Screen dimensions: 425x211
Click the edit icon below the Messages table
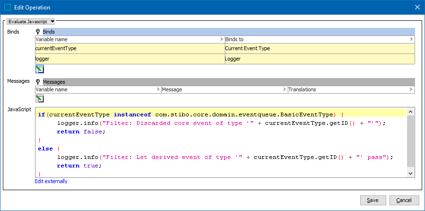click(40, 98)
